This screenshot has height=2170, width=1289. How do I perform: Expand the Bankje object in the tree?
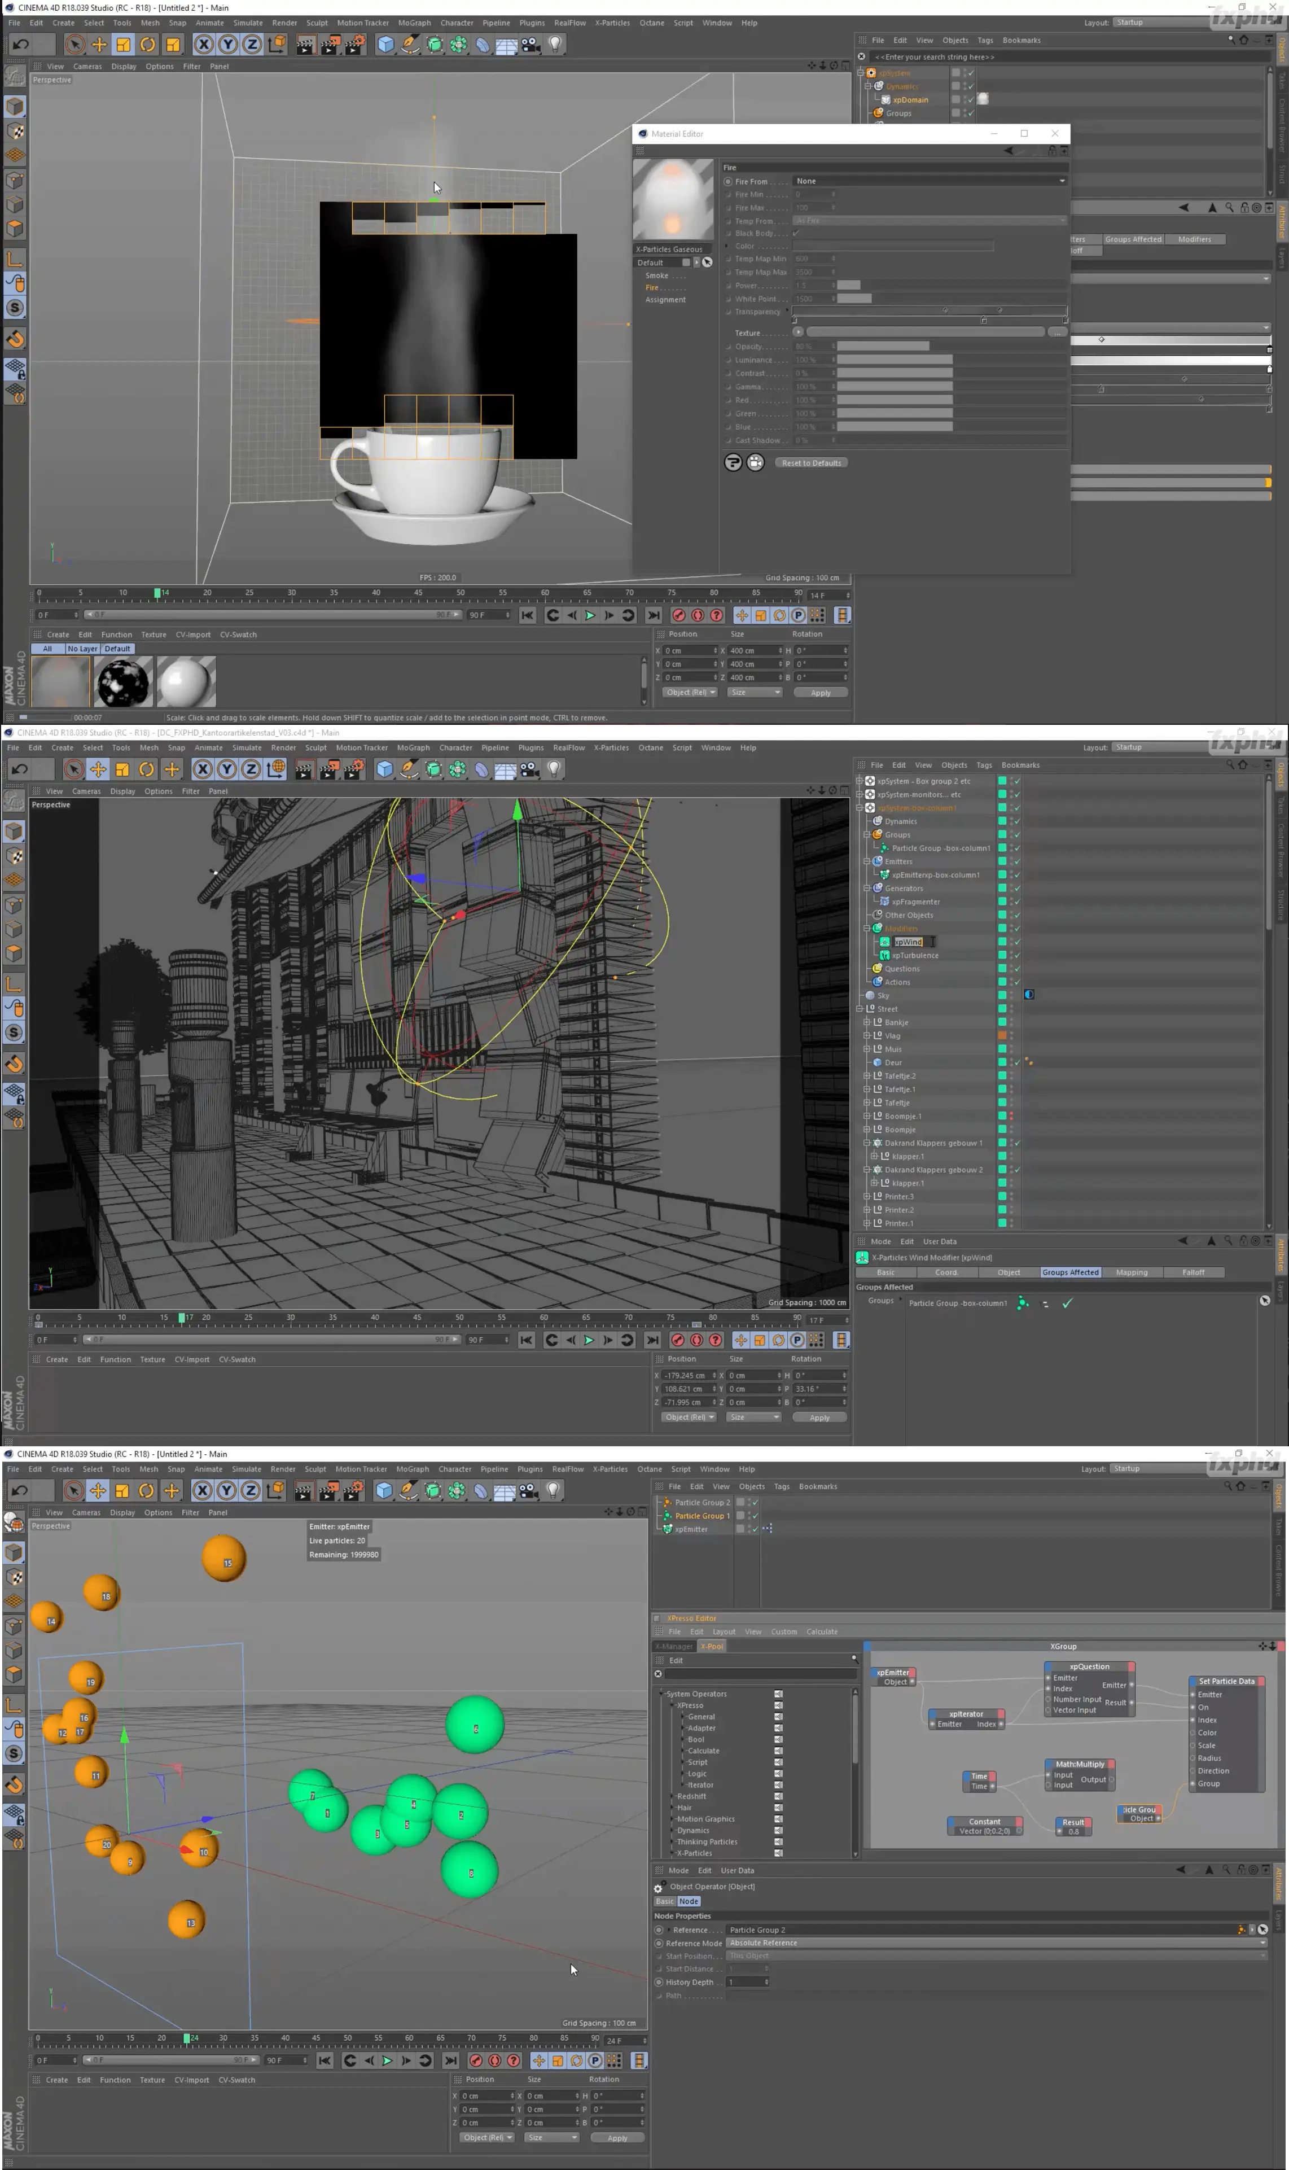tap(867, 1022)
